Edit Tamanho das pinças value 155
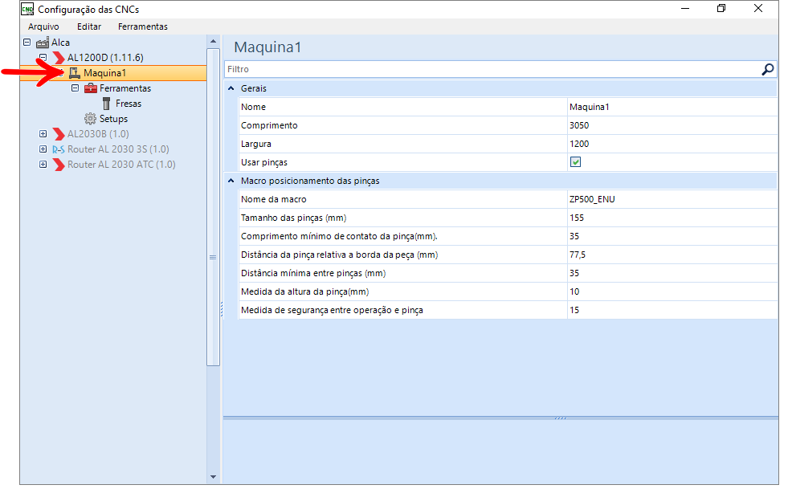Viewport: 788px width, 489px height. [672, 218]
